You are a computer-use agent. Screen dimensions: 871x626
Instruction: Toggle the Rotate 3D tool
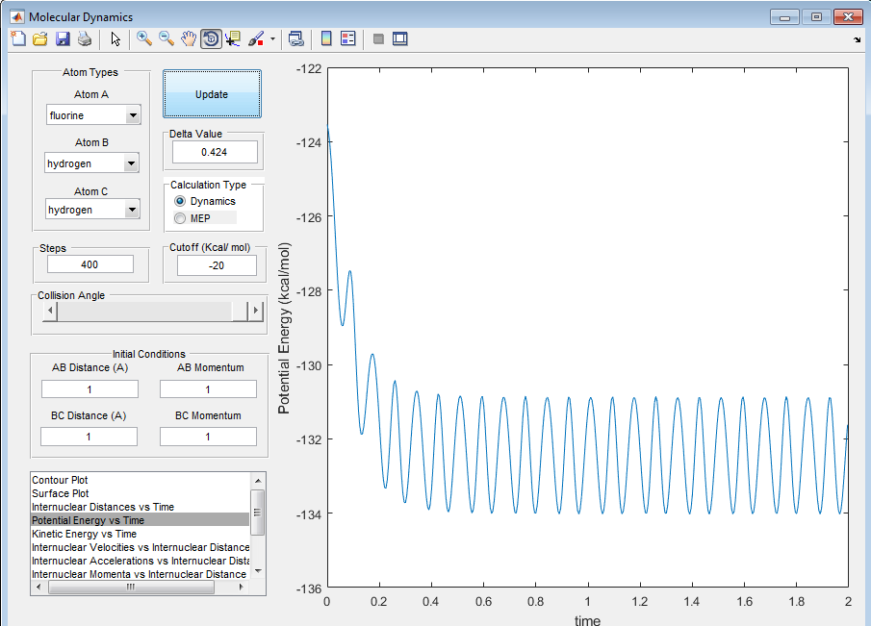(x=211, y=39)
